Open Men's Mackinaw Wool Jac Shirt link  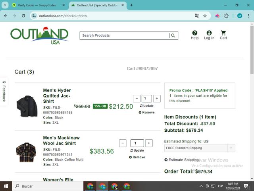click(x=61, y=140)
